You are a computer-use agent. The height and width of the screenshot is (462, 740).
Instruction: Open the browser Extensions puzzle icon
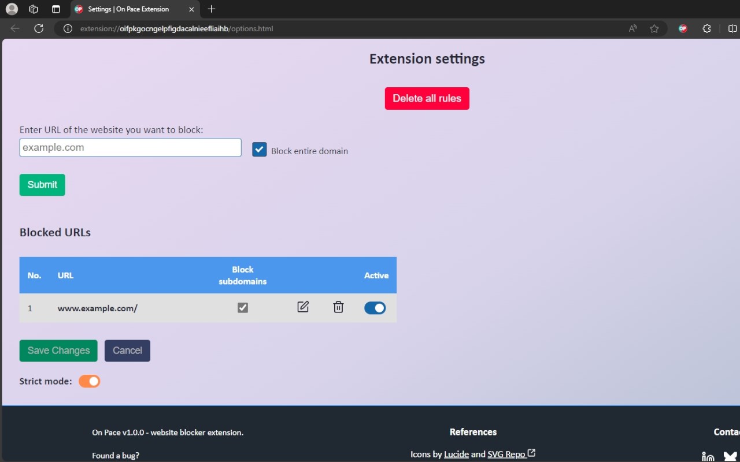[706, 28]
